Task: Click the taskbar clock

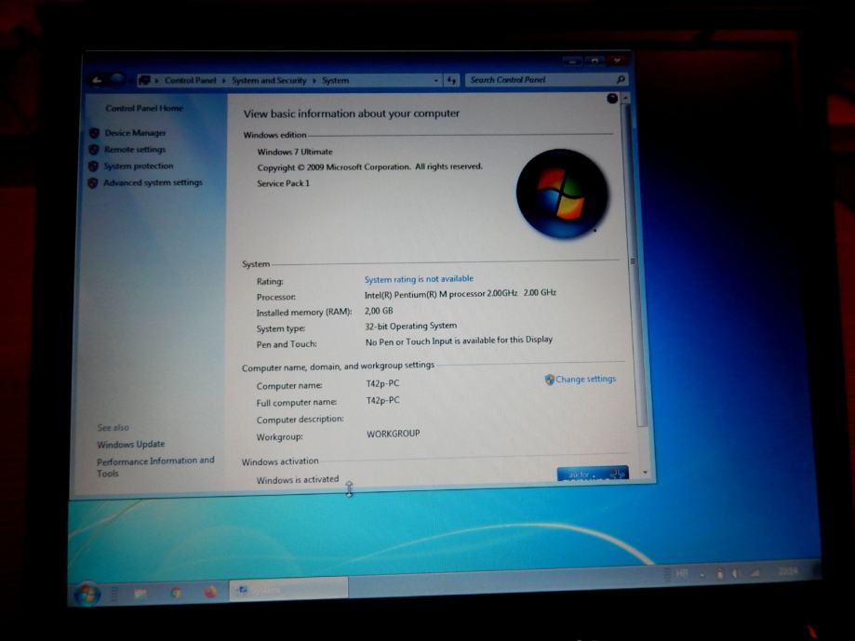Action: (788, 571)
